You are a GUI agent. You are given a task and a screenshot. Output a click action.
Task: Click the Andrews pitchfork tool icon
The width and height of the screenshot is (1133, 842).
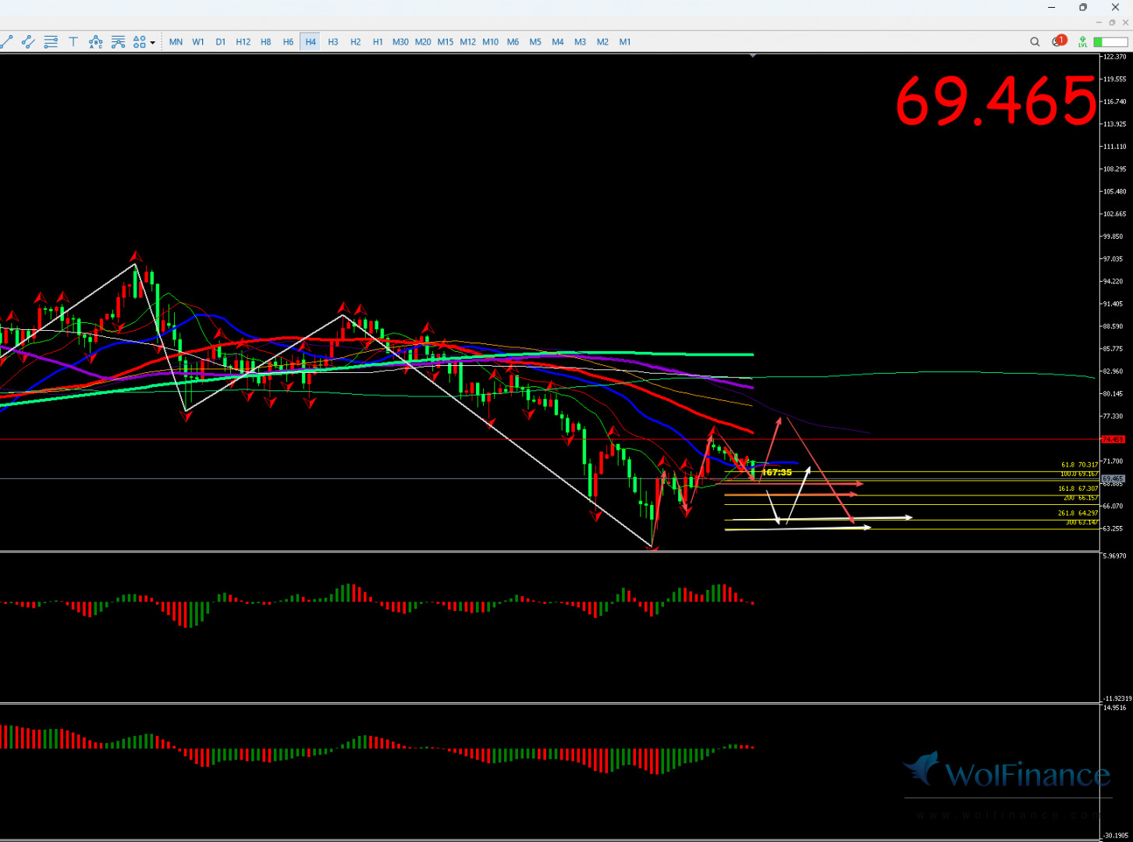tap(118, 42)
